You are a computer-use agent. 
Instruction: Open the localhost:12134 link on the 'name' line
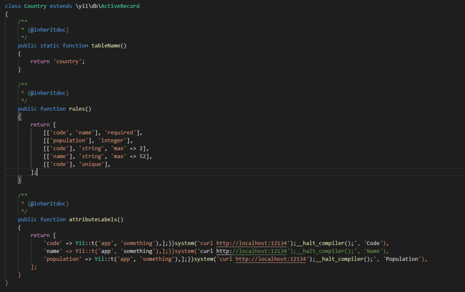251,251
